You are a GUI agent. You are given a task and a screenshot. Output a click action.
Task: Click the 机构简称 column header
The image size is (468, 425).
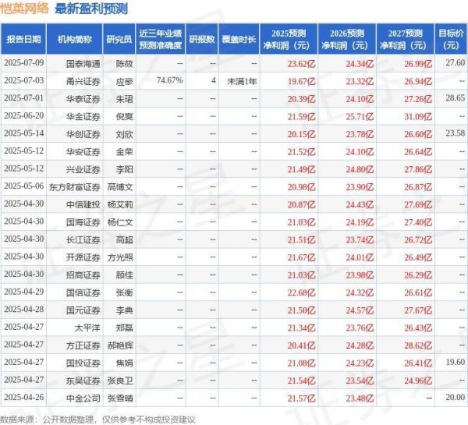coord(75,39)
